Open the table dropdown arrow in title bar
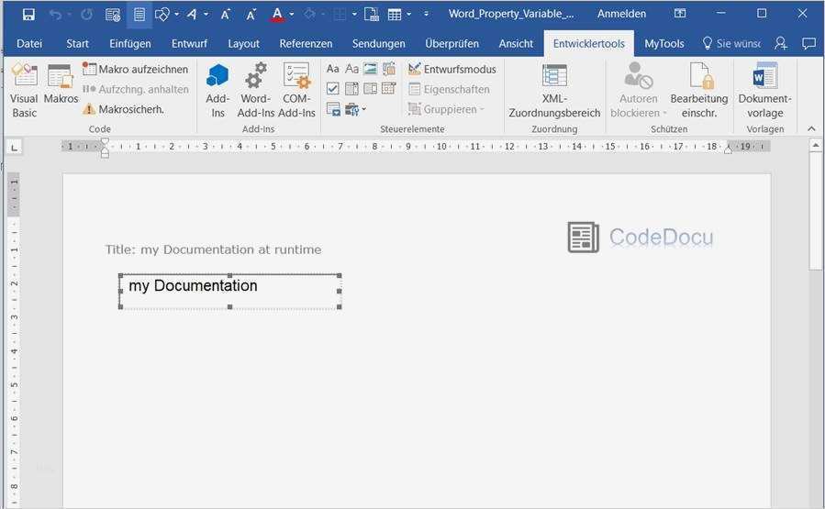 (x=408, y=14)
